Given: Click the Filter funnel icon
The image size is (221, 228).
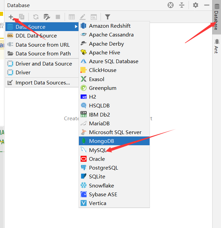Looking at the screenshot, I should point(108,17).
